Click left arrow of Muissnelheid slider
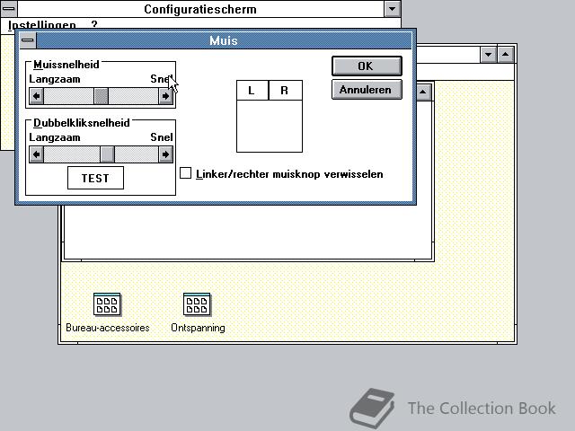The width and height of the screenshot is (575, 431). coord(36,96)
